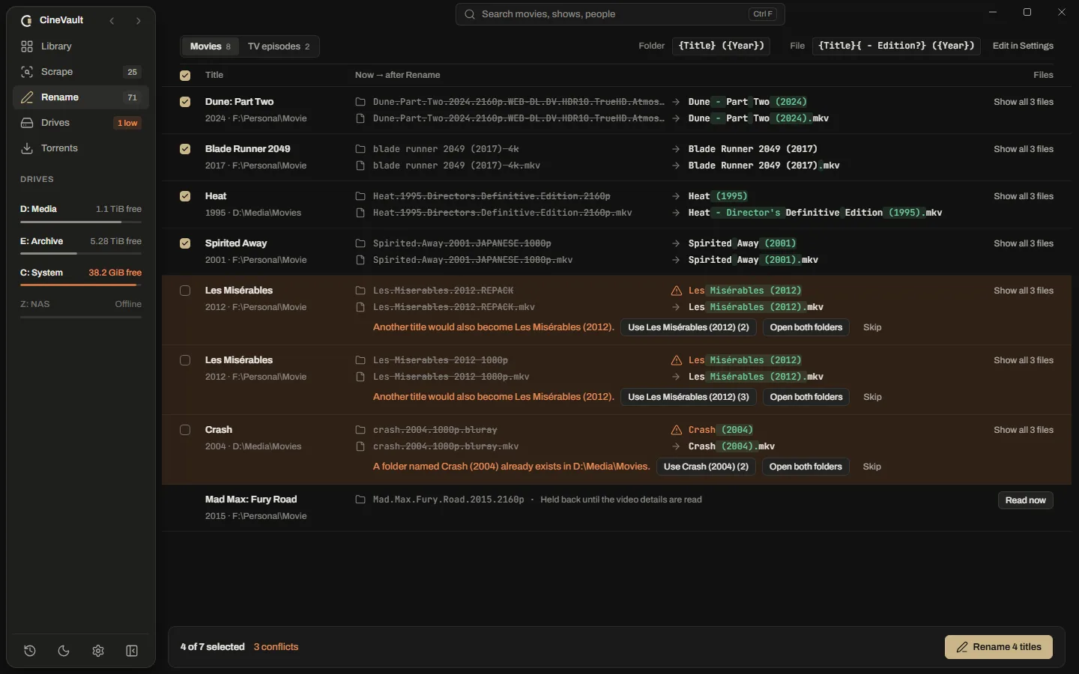1079x674 pixels.
Task: Switch to the TV episodes tab
Action: 279,46
